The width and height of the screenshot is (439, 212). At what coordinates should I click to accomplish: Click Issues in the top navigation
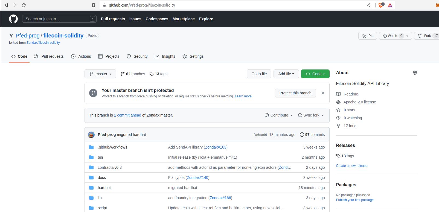coord(135,19)
